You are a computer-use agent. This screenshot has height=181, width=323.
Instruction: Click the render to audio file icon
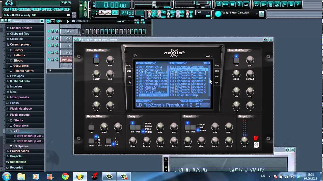pyautogui.click(x=270, y=4)
